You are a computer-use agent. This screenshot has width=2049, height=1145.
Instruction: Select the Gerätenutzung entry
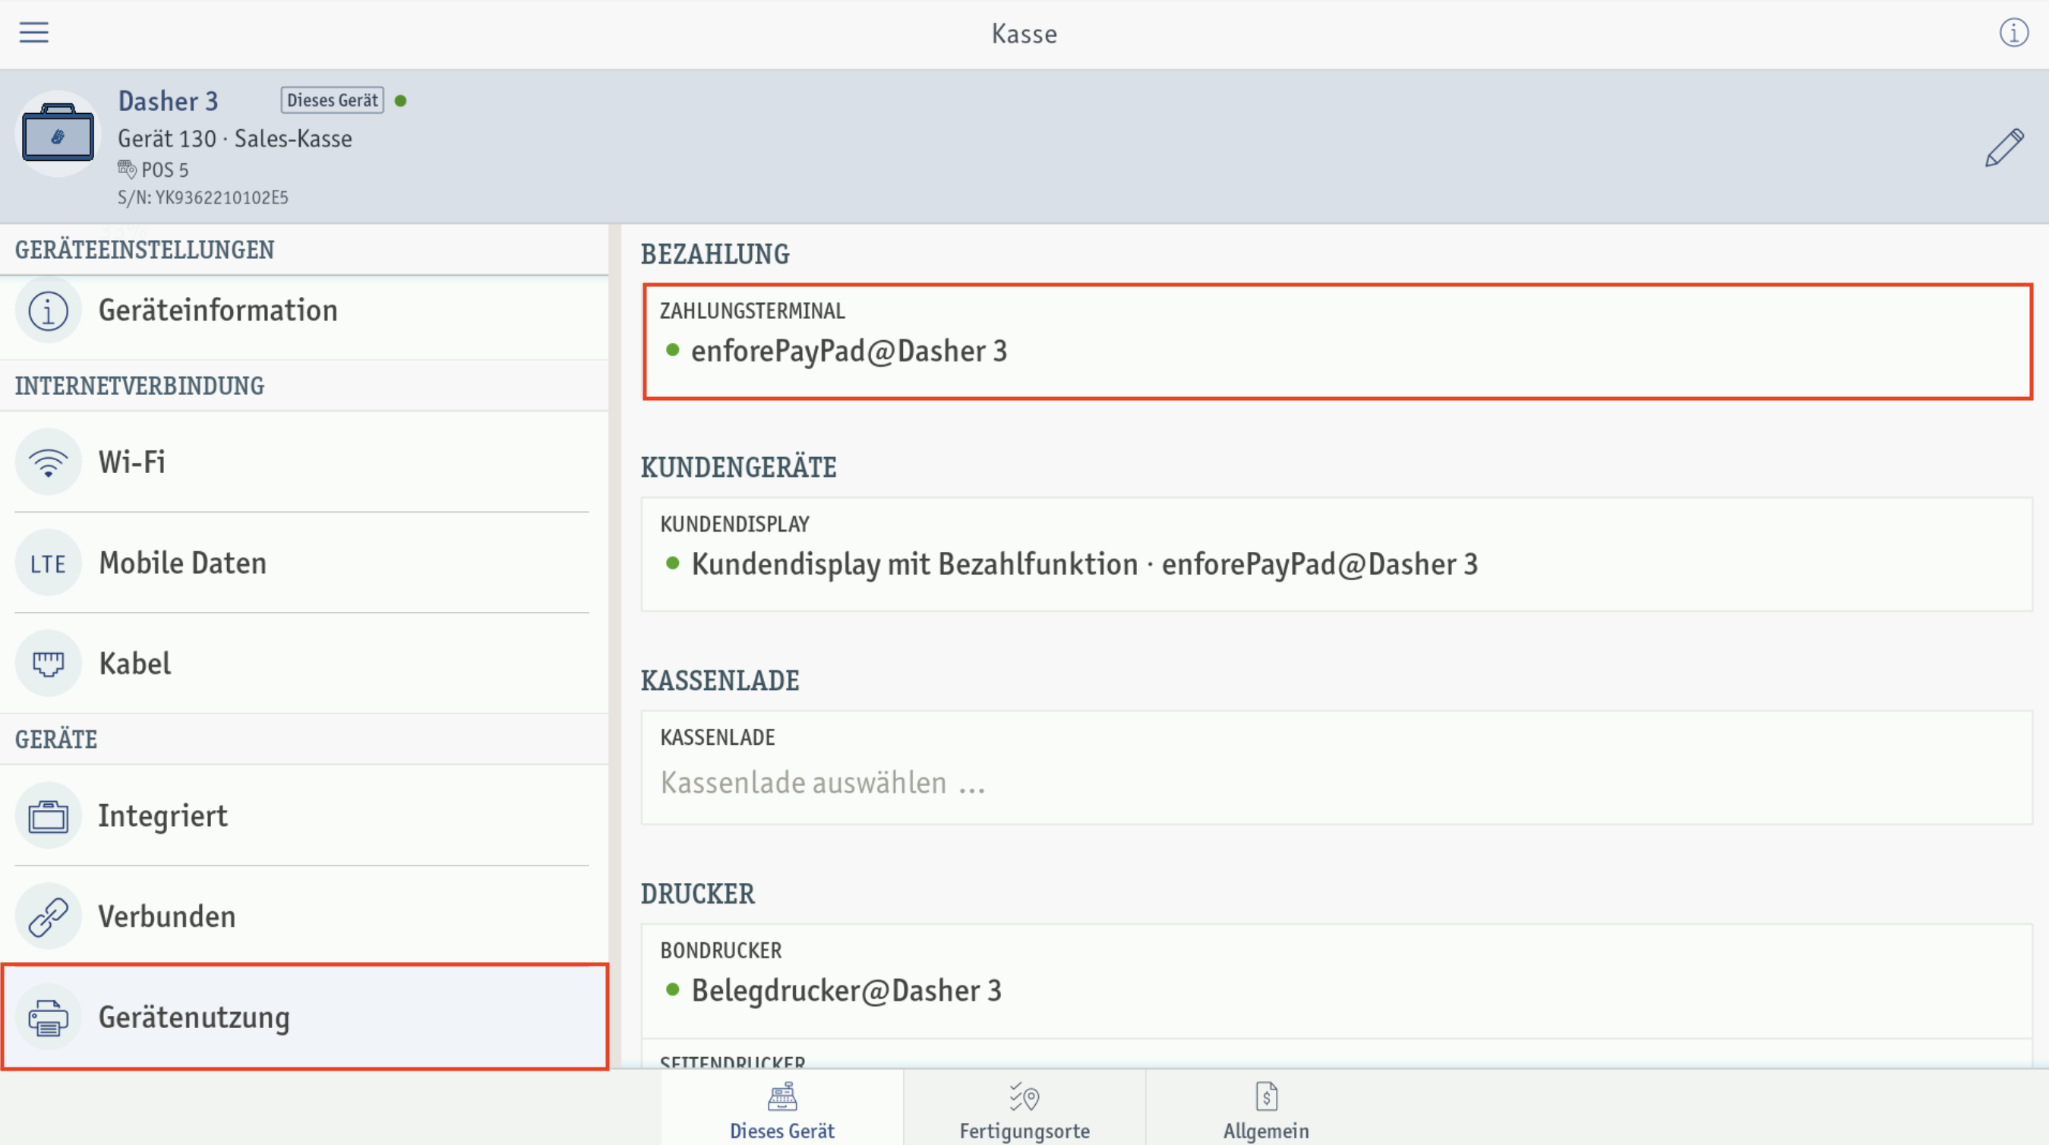(x=304, y=1017)
